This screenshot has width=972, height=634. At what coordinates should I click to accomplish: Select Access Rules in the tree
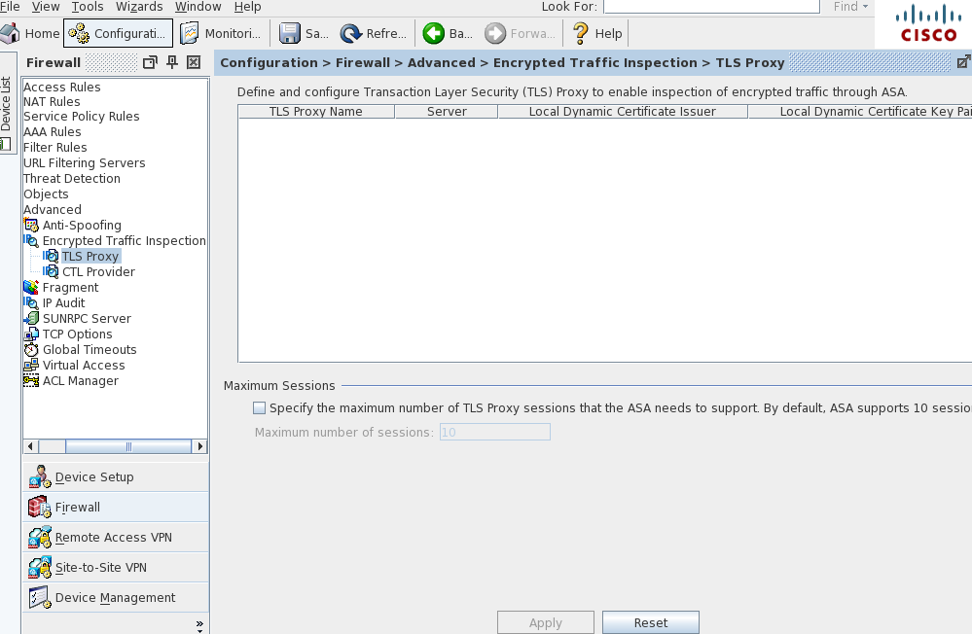[62, 87]
